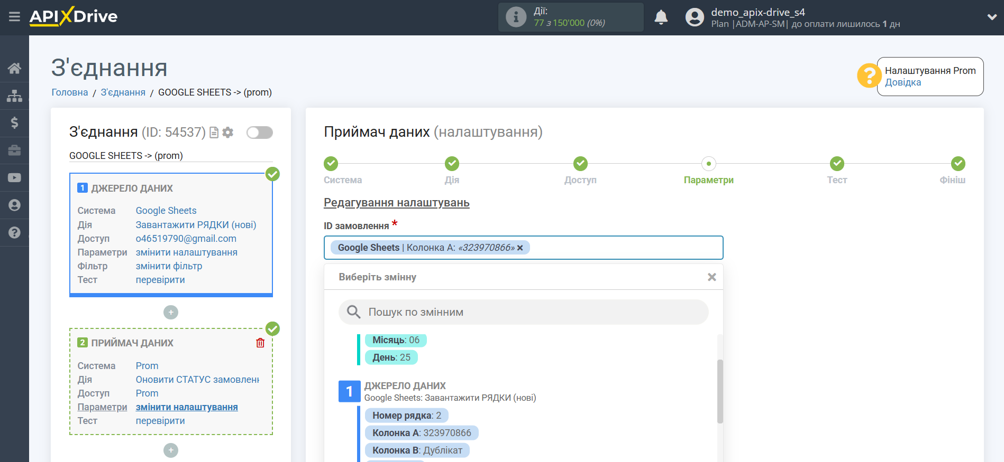This screenshot has width=1004, height=462.
Task: Click the yellow help question mark icon
Action: click(869, 76)
